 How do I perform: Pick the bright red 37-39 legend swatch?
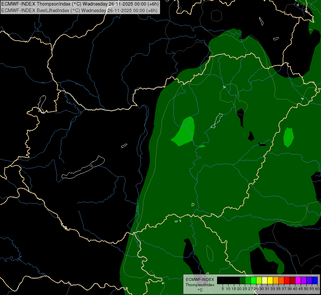click(x=287, y=280)
